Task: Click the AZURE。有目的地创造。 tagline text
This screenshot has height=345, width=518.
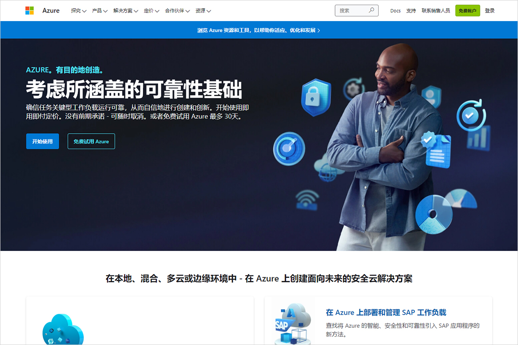Action: (x=65, y=69)
